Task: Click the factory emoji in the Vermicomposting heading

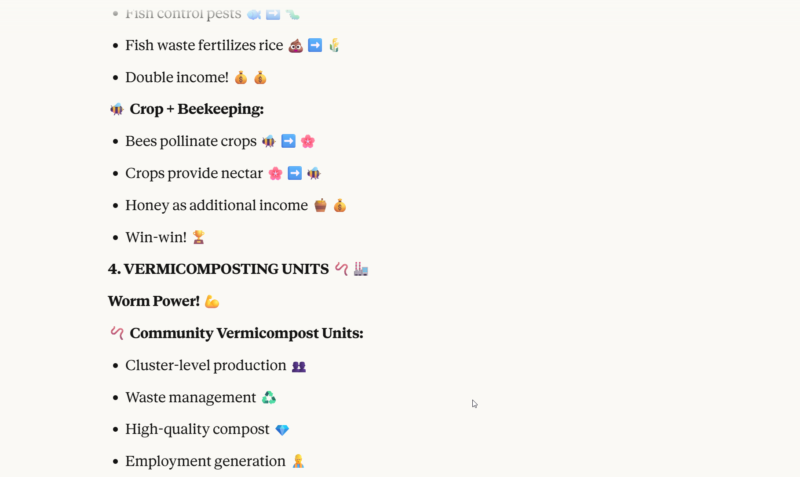Action: (x=361, y=269)
